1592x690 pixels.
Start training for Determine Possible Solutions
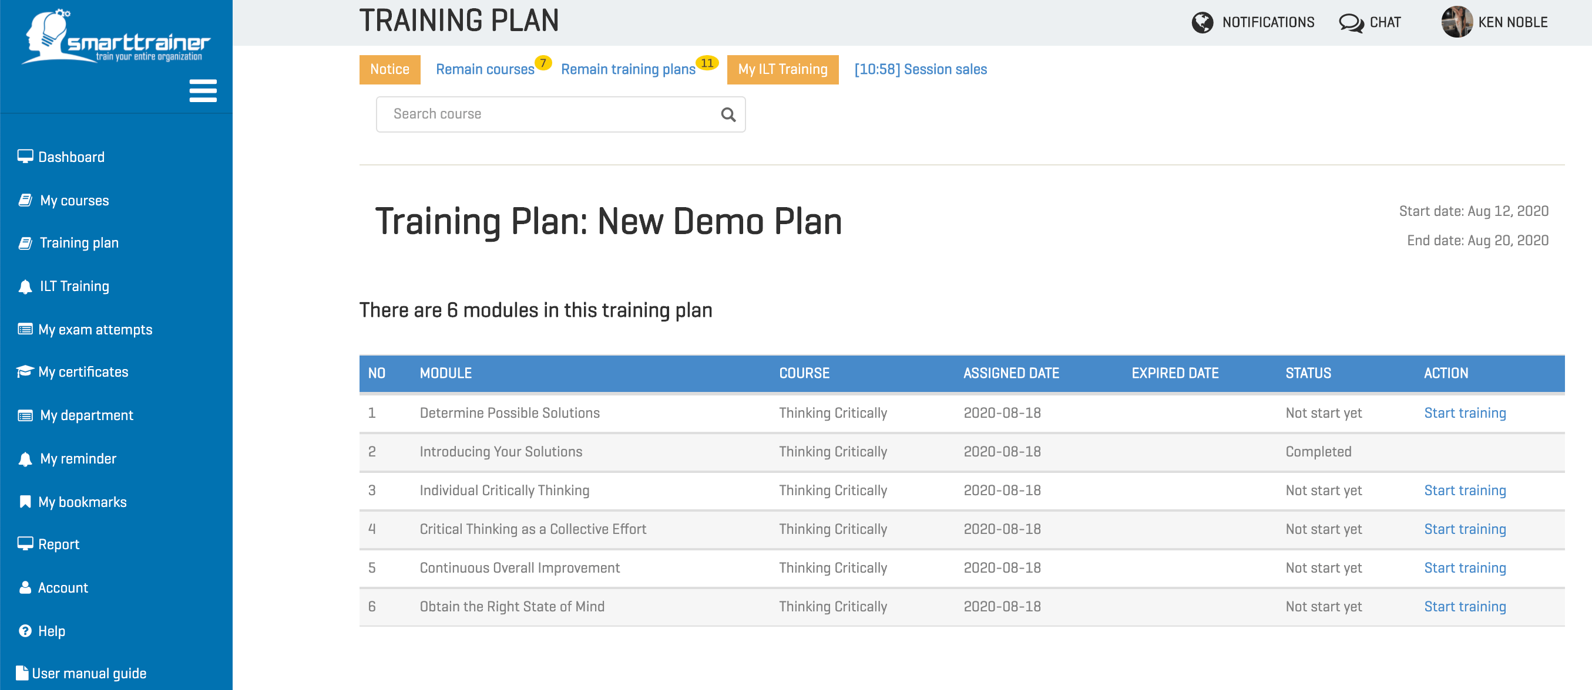(x=1465, y=413)
